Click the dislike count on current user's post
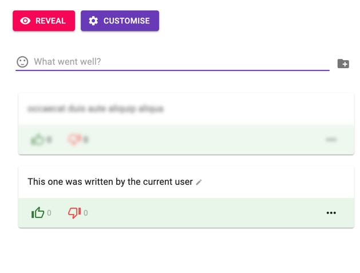 86,213
